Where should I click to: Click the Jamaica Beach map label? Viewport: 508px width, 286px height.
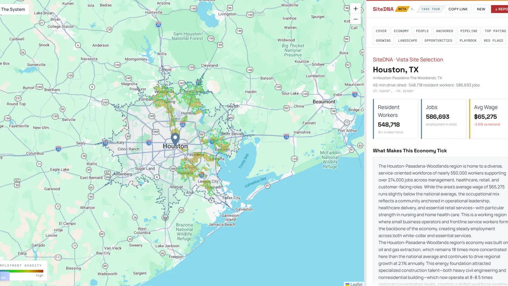pos(221,224)
